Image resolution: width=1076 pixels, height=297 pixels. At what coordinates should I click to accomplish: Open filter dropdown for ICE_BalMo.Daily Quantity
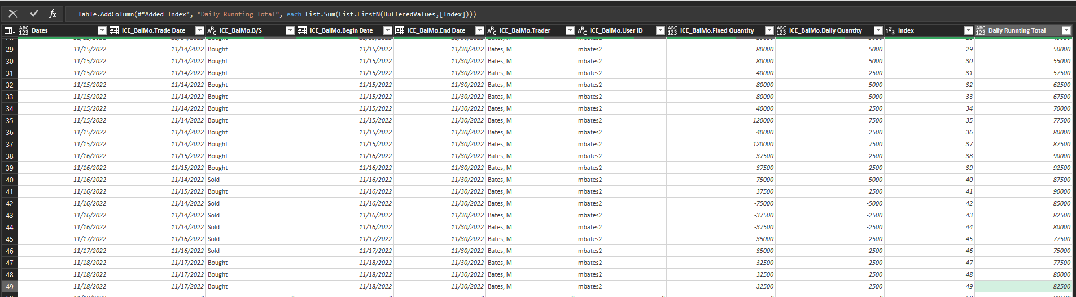(878, 30)
